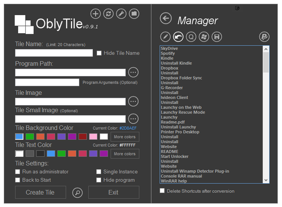Click the pencil edit icon in Manager
Viewport: 282px width, 207px height.
[x=165, y=37]
